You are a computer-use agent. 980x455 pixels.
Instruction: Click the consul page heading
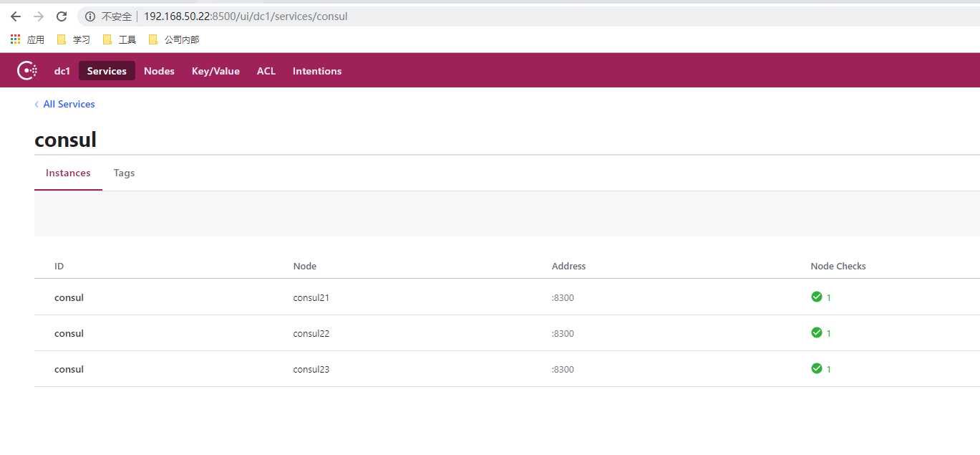pyautogui.click(x=65, y=140)
